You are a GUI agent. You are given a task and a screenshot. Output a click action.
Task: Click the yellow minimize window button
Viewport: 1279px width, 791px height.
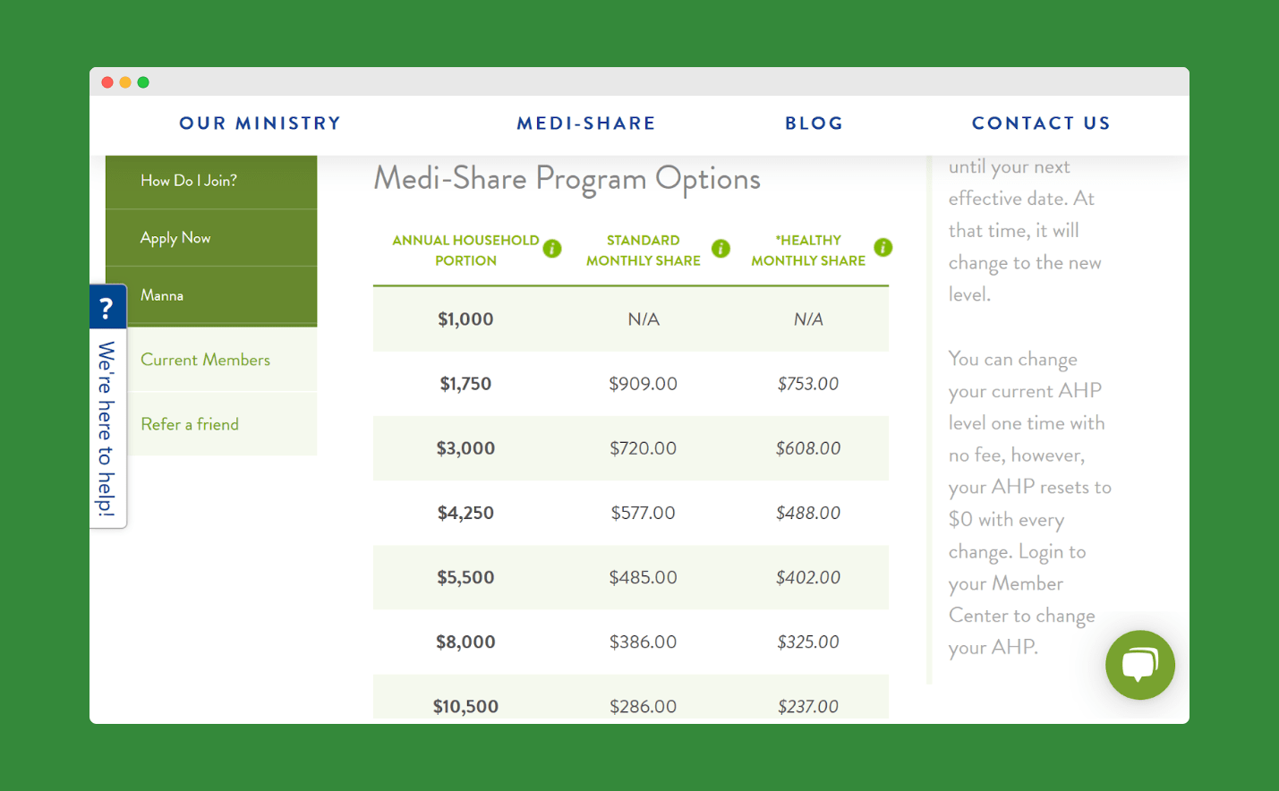(125, 82)
